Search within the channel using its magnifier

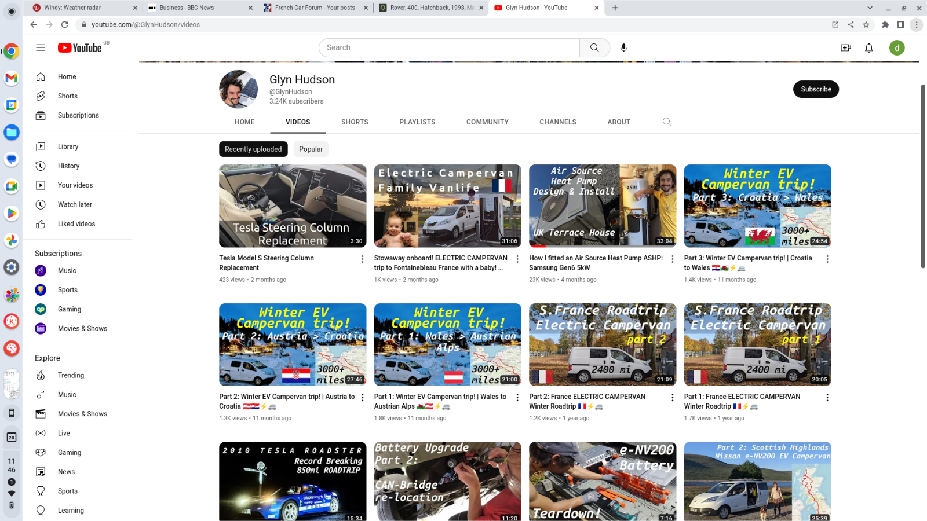coord(667,122)
